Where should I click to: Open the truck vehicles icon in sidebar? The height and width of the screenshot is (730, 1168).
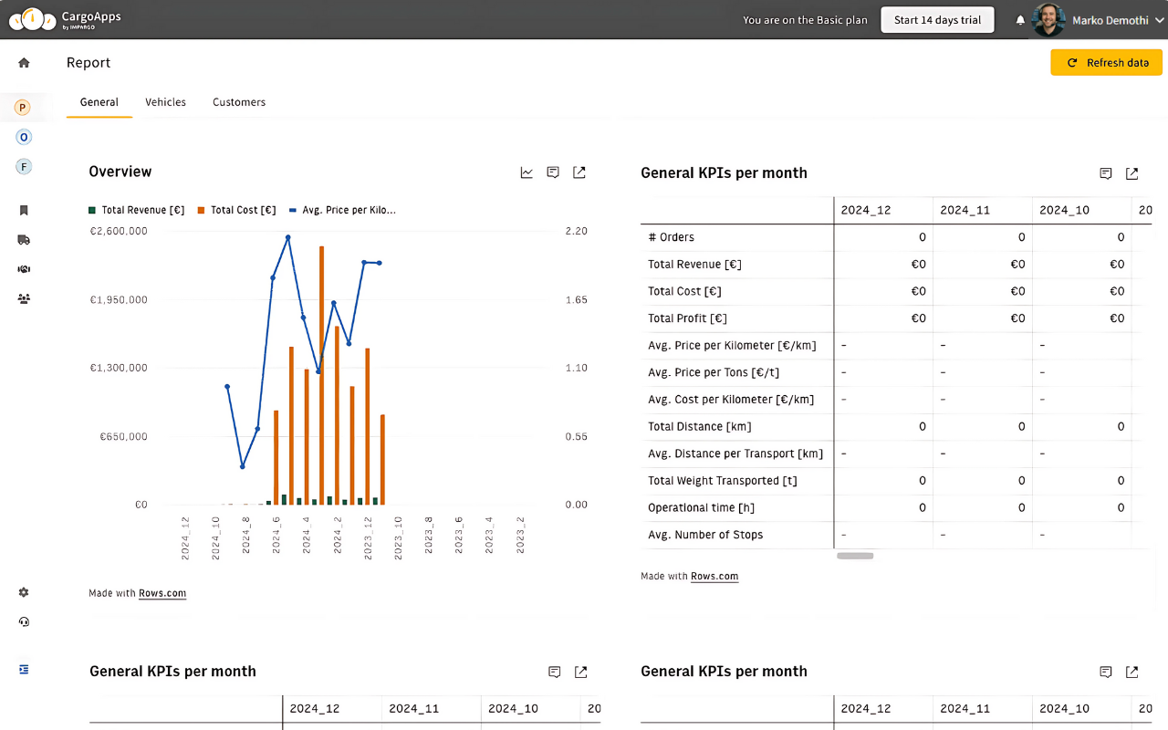click(24, 240)
